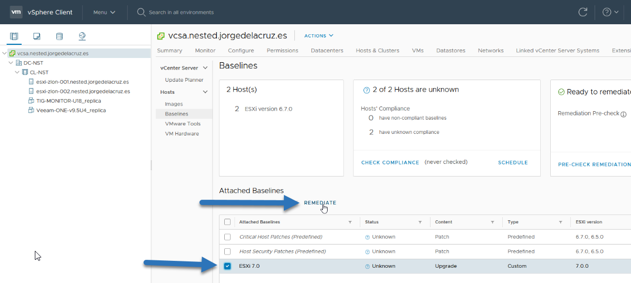Click VM icon for TIG-MONITOR-U18_replica
This screenshot has height=283, width=631.
(x=31, y=101)
